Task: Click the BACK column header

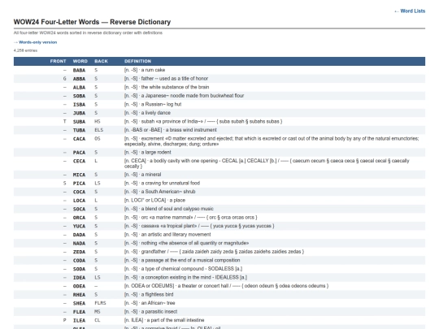Action: tap(101, 61)
